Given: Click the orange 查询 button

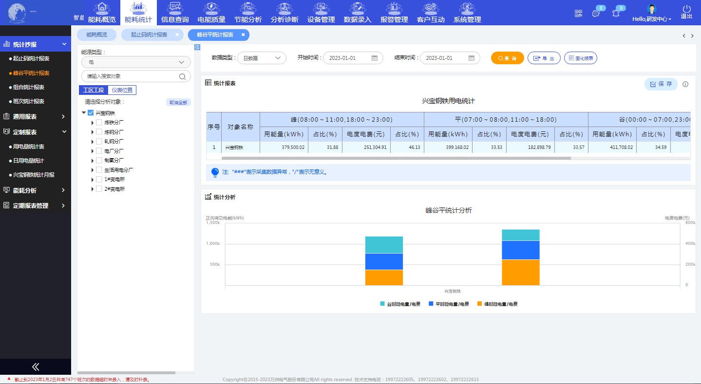Looking at the screenshot, I should click(507, 58).
